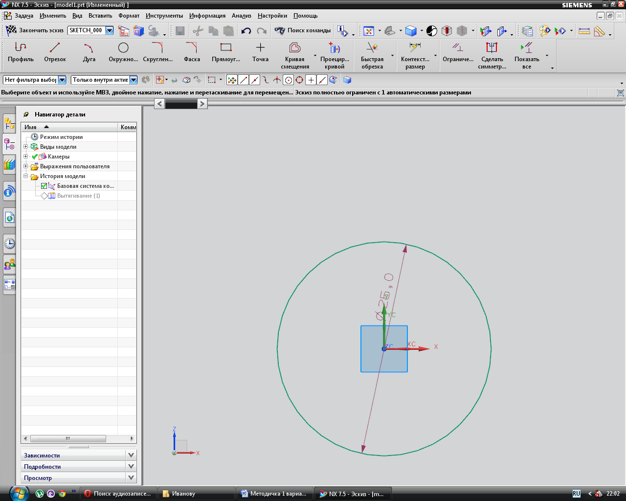
Task: Open the Нет фильтра выбора dropdown
Action: [x=62, y=80]
